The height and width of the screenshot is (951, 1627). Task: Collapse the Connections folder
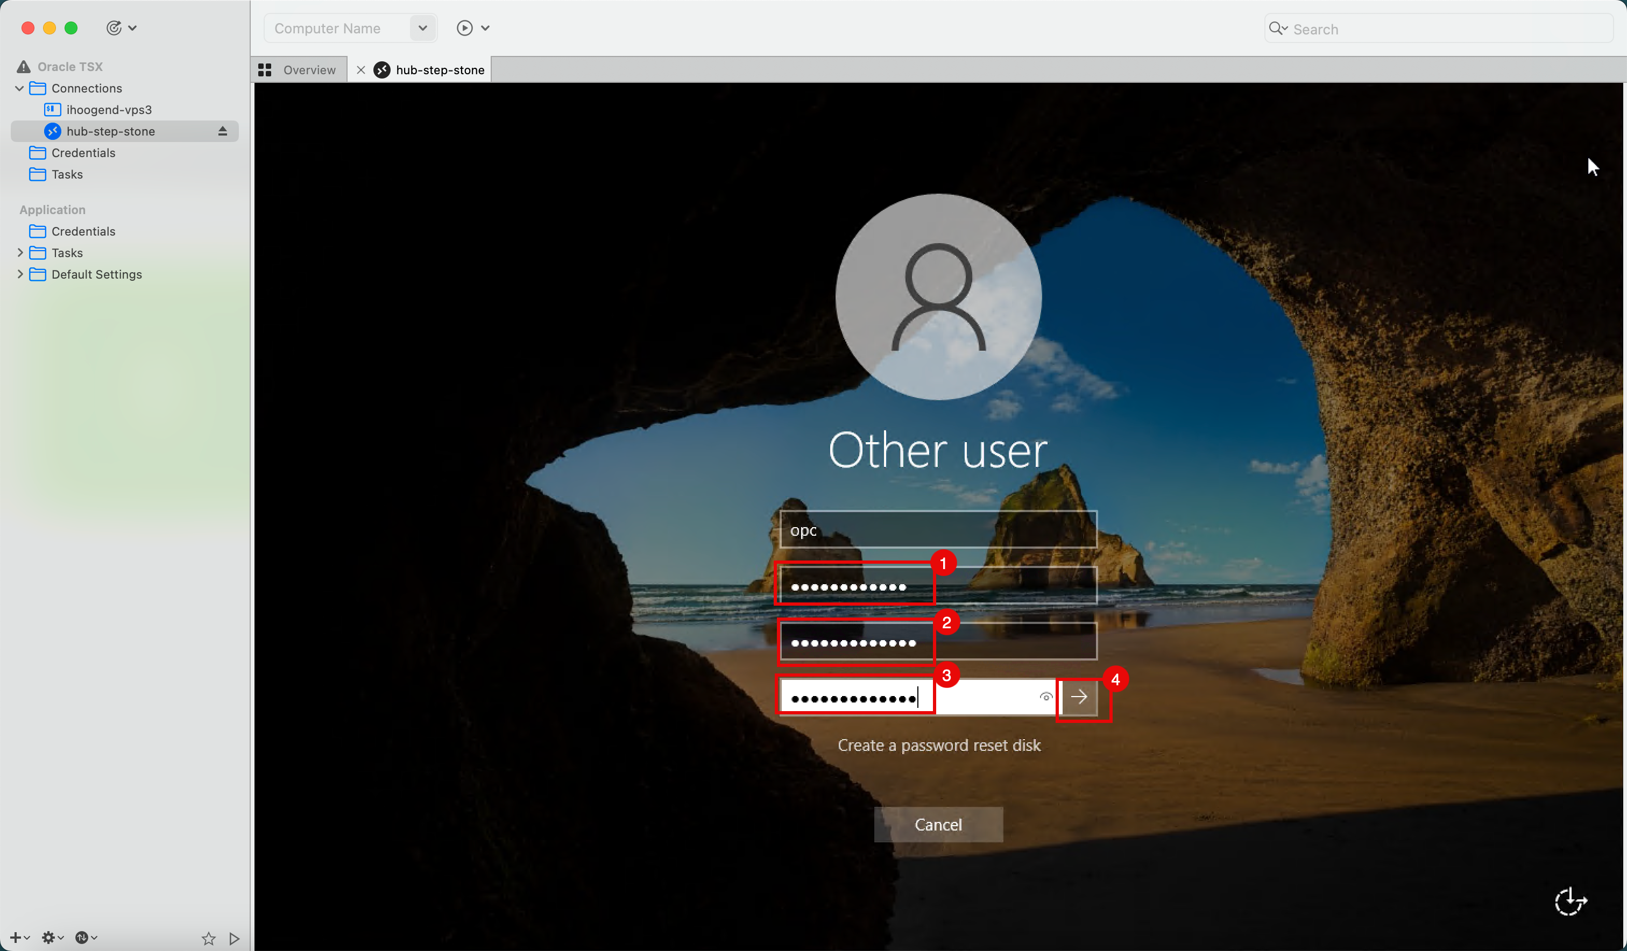pos(19,88)
